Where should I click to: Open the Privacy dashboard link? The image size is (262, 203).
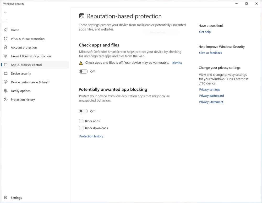211,96
